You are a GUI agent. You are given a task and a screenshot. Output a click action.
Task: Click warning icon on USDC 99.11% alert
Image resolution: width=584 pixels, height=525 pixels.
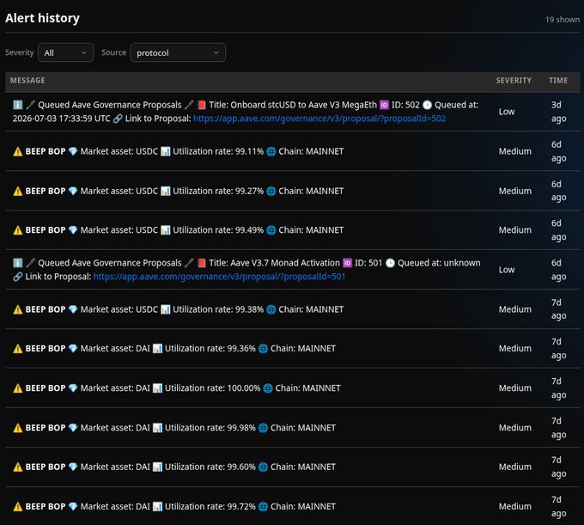(18, 151)
